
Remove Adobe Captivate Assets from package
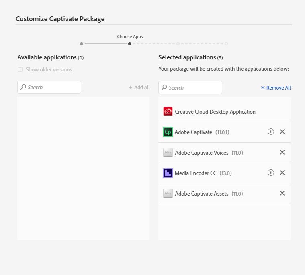282,193
